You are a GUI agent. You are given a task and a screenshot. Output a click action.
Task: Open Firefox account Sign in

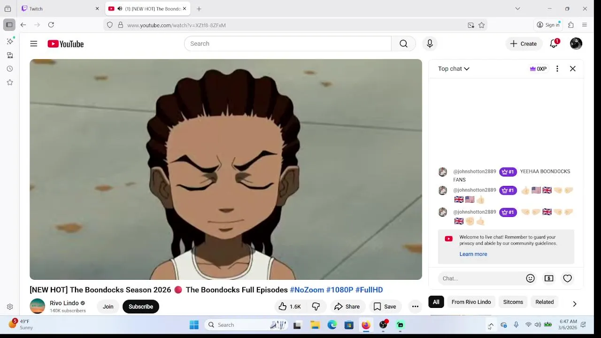(x=548, y=25)
